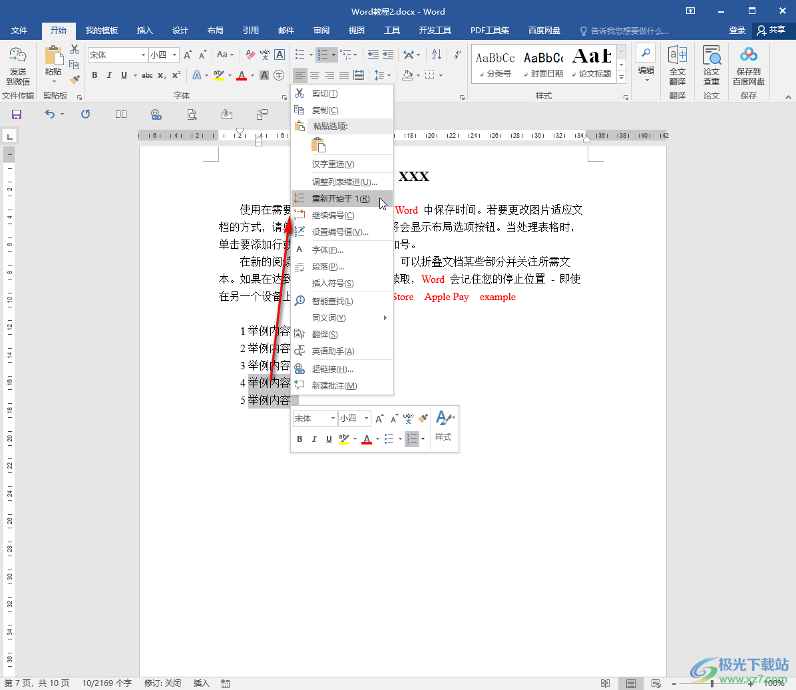The image size is (796, 690).
Task: Click the font color red A in ribbon
Action: click(x=242, y=75)
